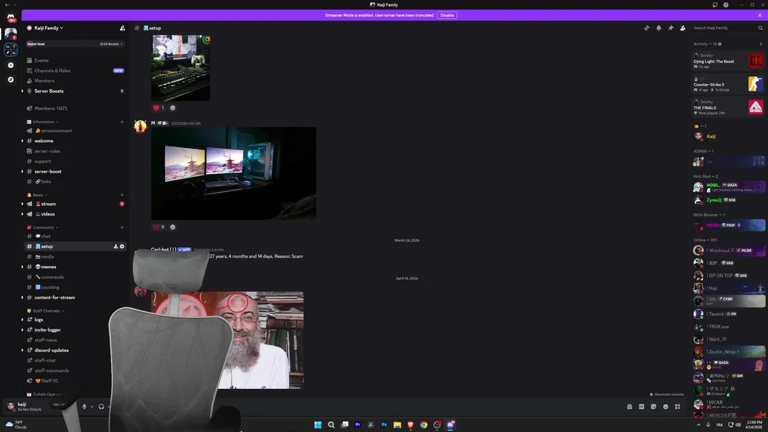This screenshot has height=432, width=768.
Task: Add reaction next to heart reaction
Action: [173, 108]
